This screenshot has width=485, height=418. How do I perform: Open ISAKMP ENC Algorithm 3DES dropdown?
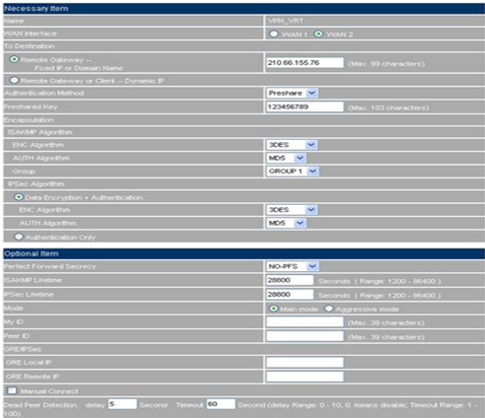pyautogui.click(x=292, y=145)
